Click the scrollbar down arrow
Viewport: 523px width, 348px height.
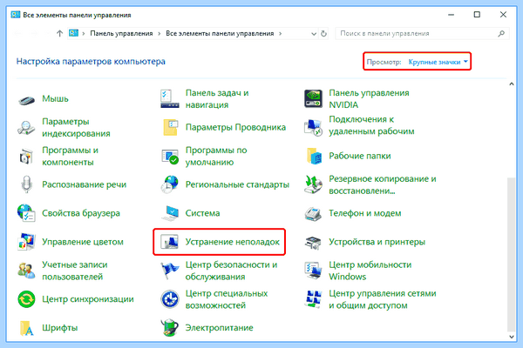click(x=512, y=337)
